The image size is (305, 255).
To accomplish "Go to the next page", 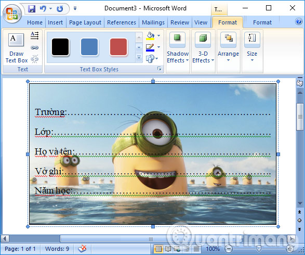I will coord(300,229).
